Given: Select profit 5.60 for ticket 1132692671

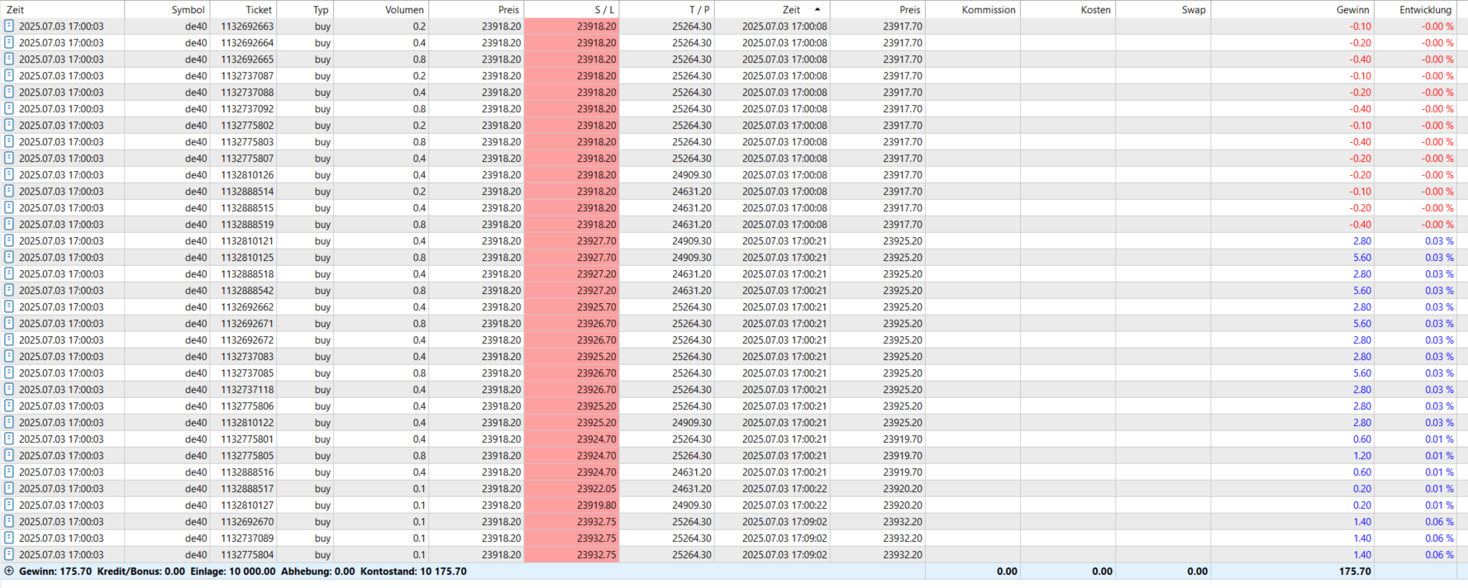Looking at the screenshot, I should pos(1361,324).
